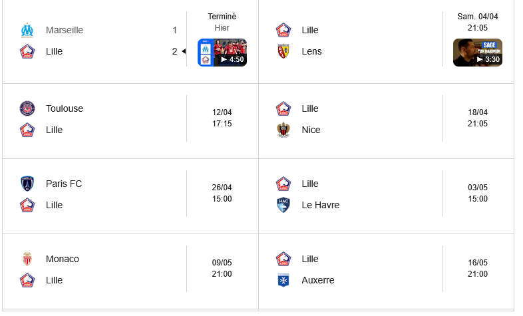Play the 4:50 Marseille–Lille highlights video
The image size is (523, 316).
pos(222,53)
